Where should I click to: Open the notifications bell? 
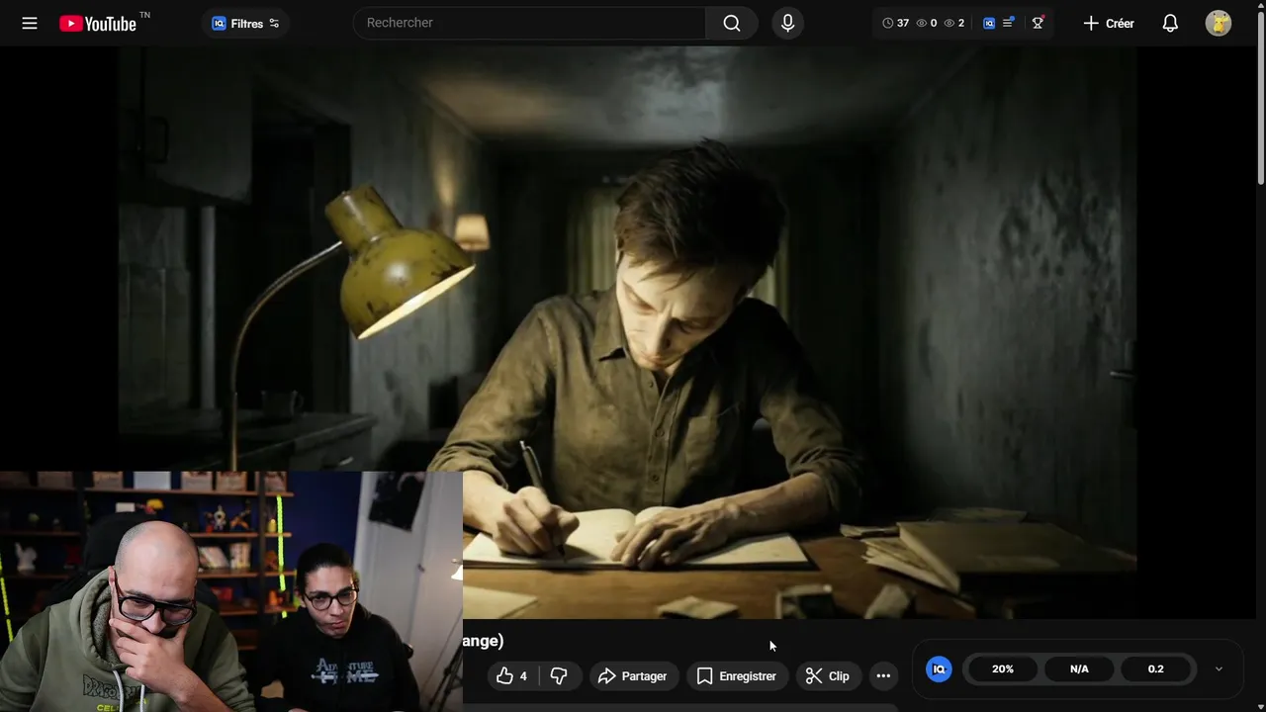point(1170,23)
